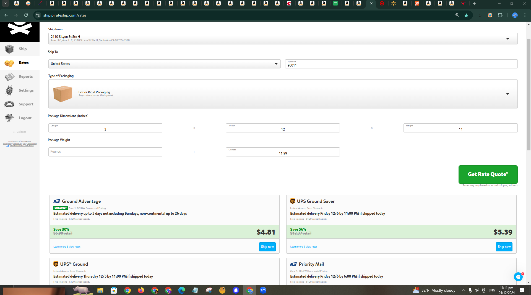Open the orange circular extension icon
The height and width of the screenshot is (295, 531).
pyautogui.click(x=490, y=15)
